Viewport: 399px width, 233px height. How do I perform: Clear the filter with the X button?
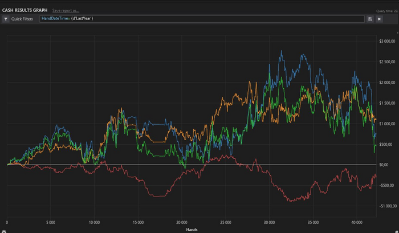click(379, 19)
